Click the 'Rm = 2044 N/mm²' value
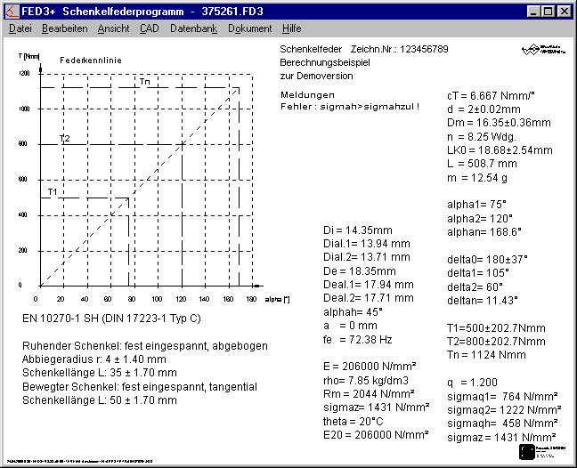577x468 pixels. [369, 394]
